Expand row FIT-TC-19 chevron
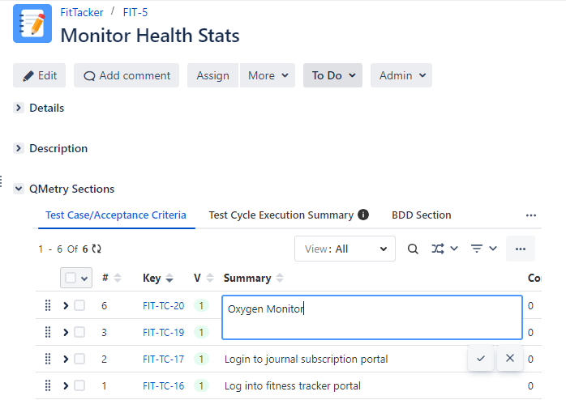Viewport: 566px width, 400px height. pyautogui.click(x=66, y=332)
